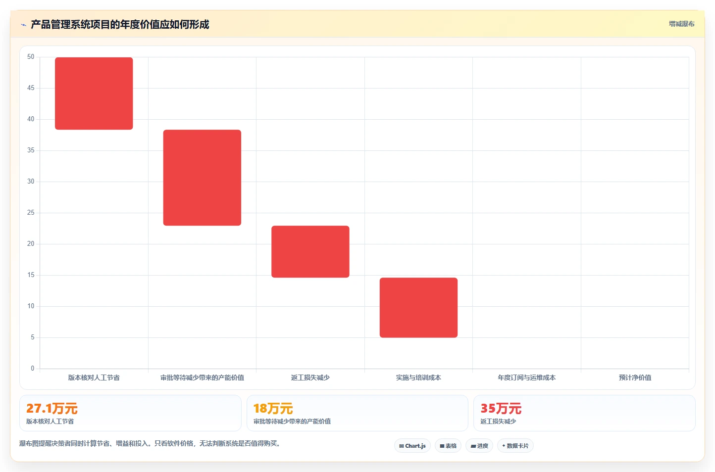This screenshot has width=715, height=472.
Task: Click x-axis label 版本核对人工节省
Action: pyautogui.click(x=94, y=378)
